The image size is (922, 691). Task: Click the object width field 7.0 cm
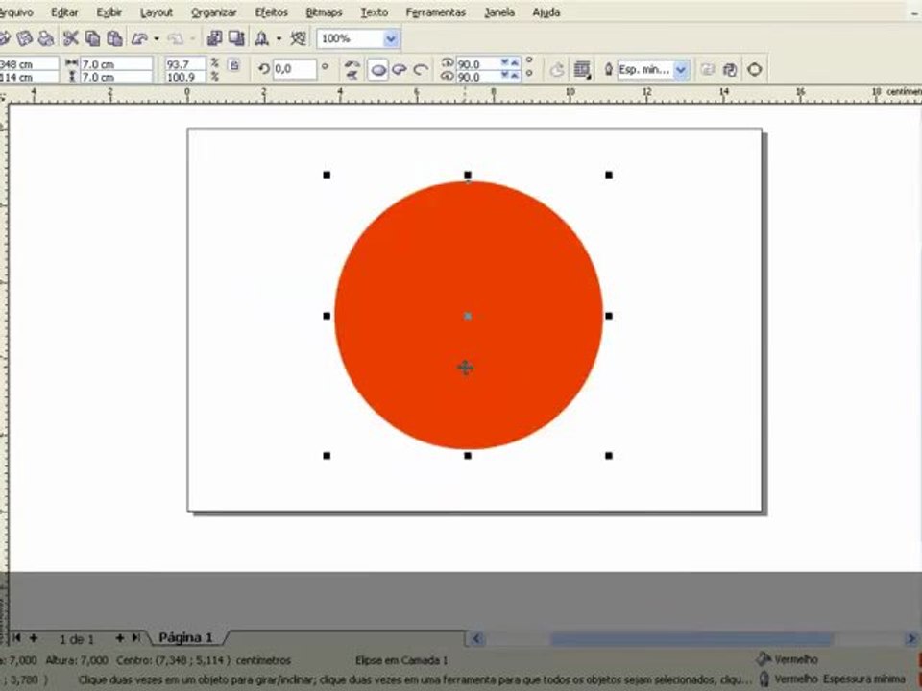tap(116, 63)
